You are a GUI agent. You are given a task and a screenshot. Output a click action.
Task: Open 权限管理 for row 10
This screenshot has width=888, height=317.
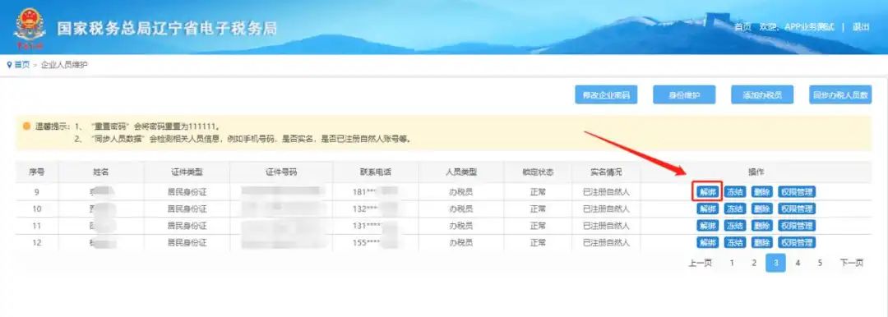click(796, 209)
